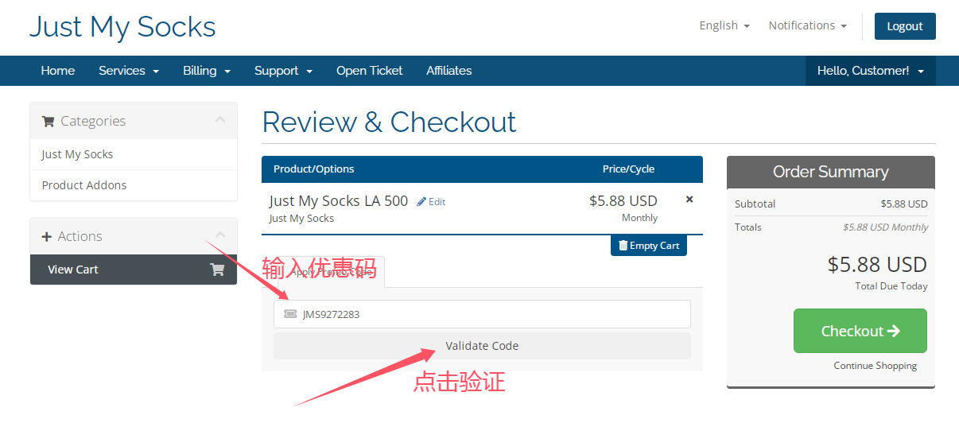Click the Validate Code button

pos(482,346)
